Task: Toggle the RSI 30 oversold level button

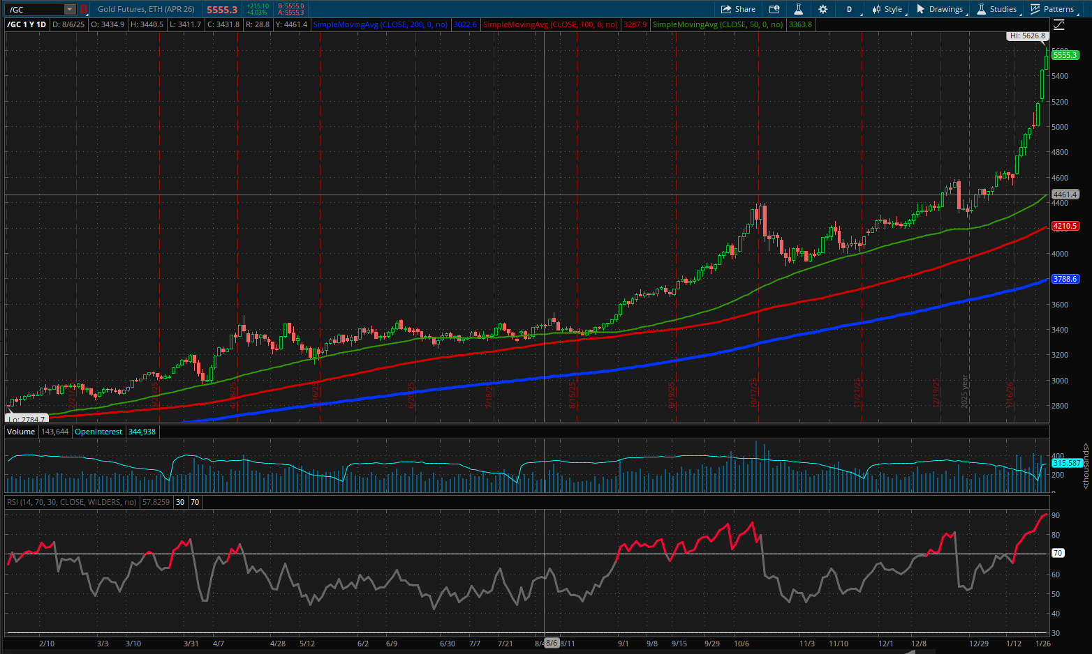Action: coord(179,502)
